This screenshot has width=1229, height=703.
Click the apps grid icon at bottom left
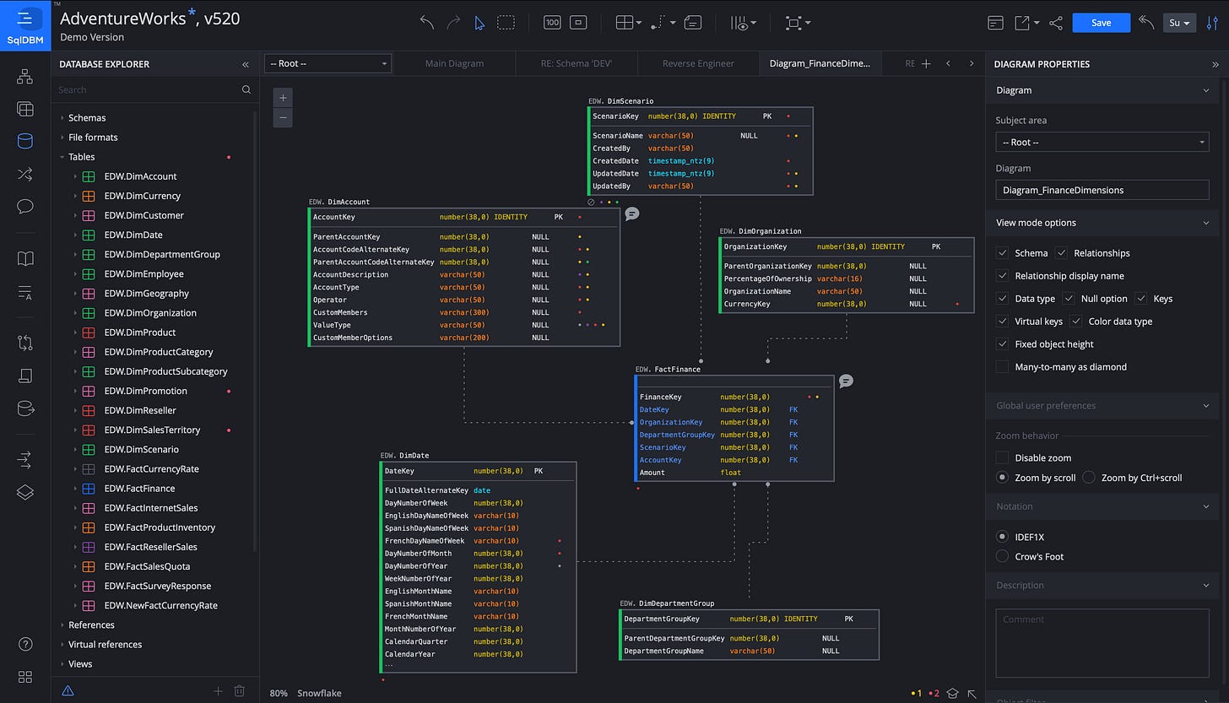[x=24, y=677]
